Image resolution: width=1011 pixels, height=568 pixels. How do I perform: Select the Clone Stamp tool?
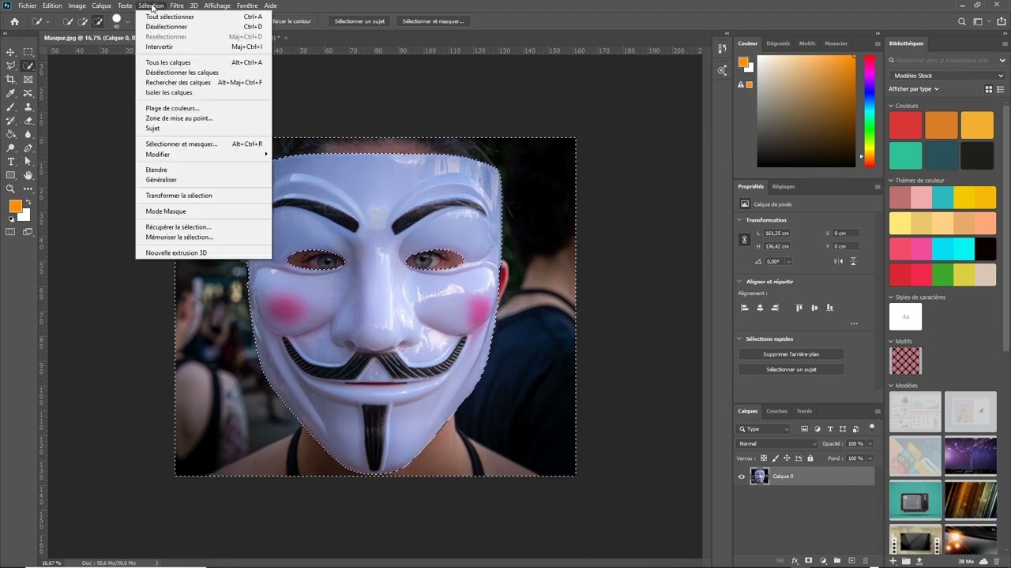(28, 107)
